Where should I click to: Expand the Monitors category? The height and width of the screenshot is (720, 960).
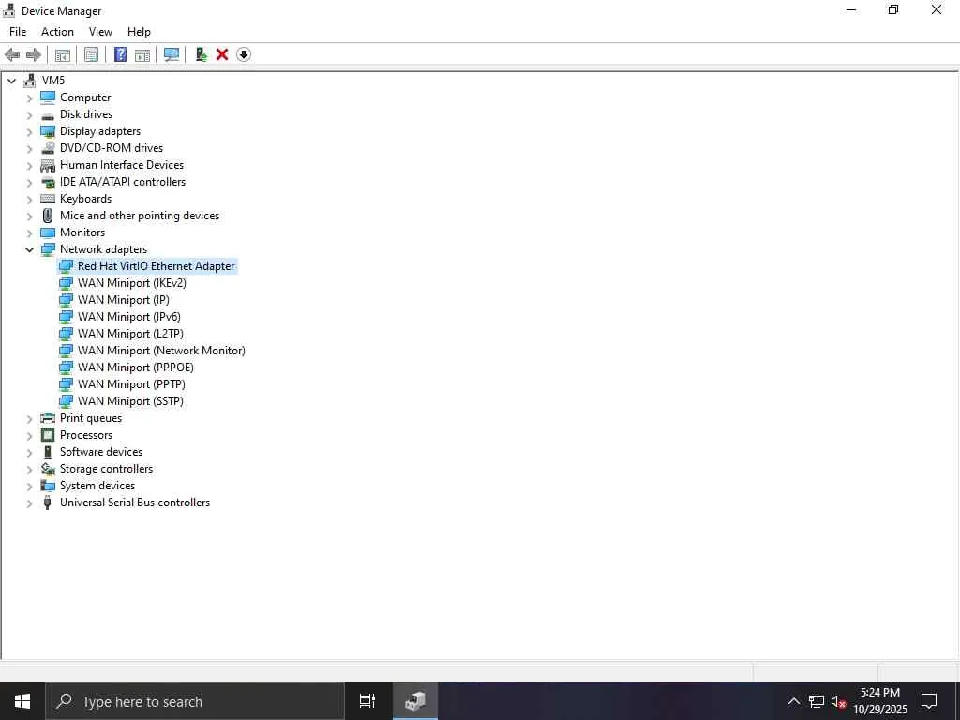pyautogui.click(x=29, y=232)
